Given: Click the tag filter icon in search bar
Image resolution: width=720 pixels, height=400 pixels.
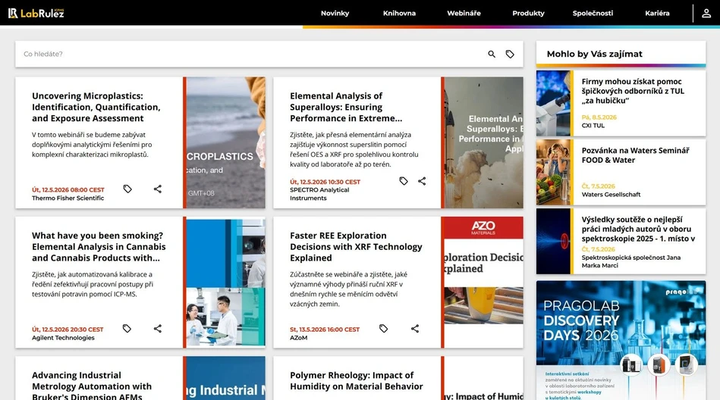Looking at the screenshot, I should pyautogui.click(x=510, y=54).
